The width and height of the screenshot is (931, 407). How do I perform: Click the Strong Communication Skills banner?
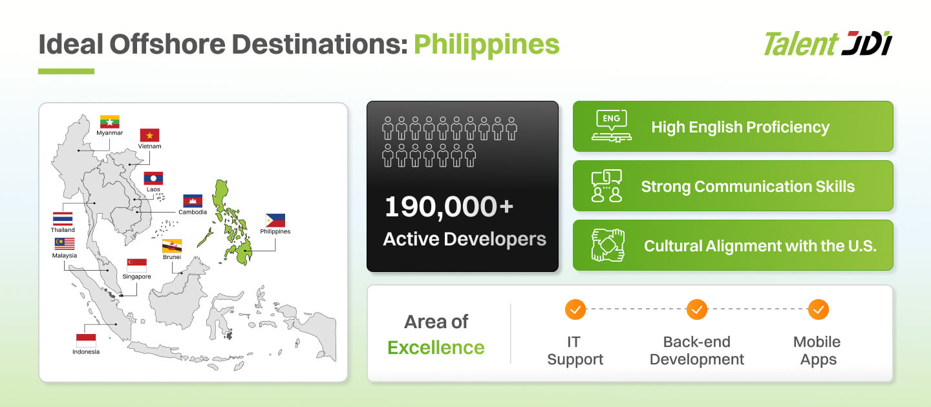tap(733, 186)
